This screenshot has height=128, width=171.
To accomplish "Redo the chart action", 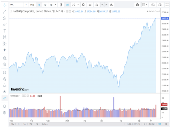I will point(106,5).
